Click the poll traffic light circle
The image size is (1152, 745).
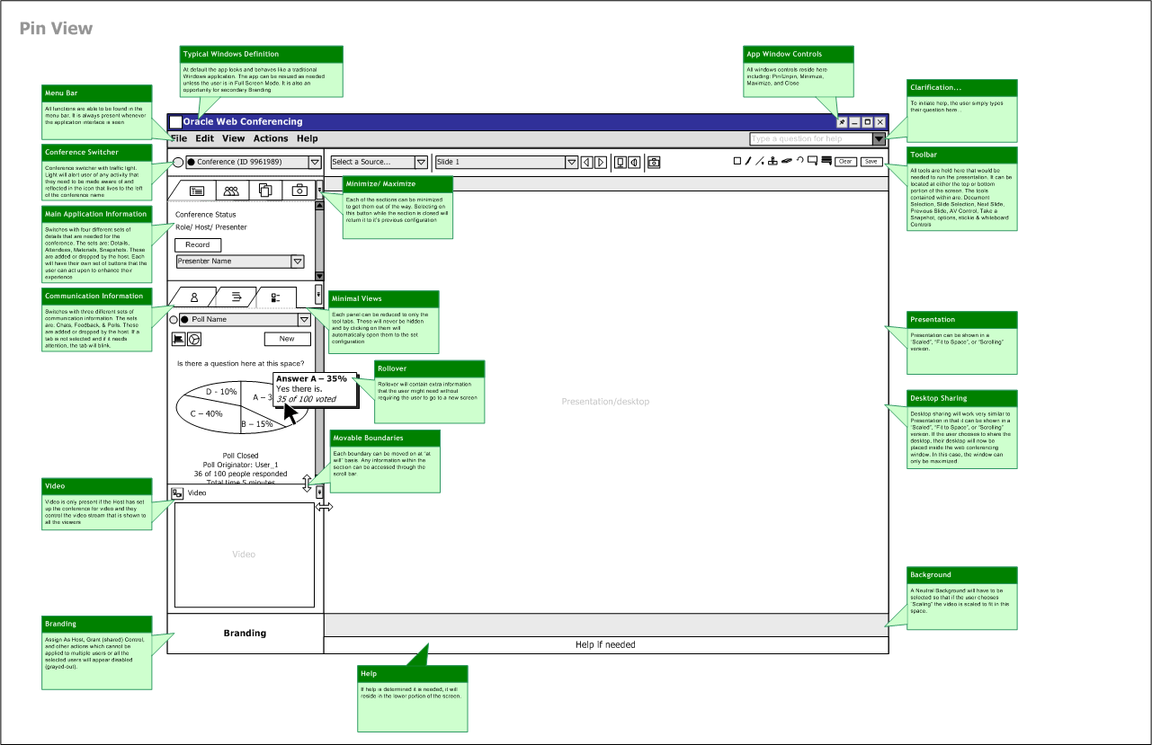click(x=174, y=319)
